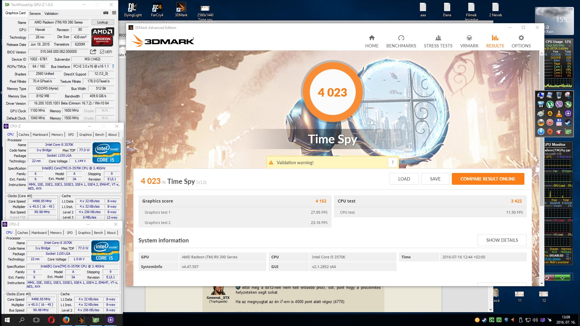Click SHOW DETAILS for system information
Viewport: 580px width, 326px height.
coord(502,240)
